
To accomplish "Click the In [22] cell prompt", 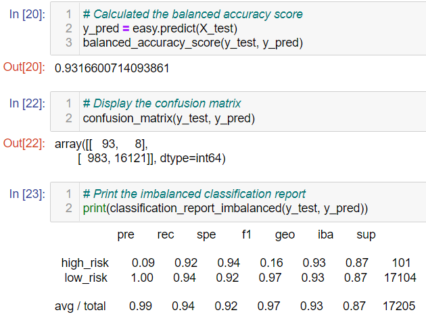I will [x=27, y=103].
